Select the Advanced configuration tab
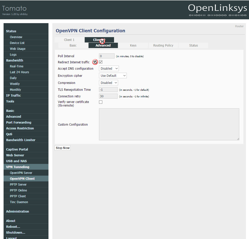Screen dimensions: 249x239 click(x=103, y=46)
